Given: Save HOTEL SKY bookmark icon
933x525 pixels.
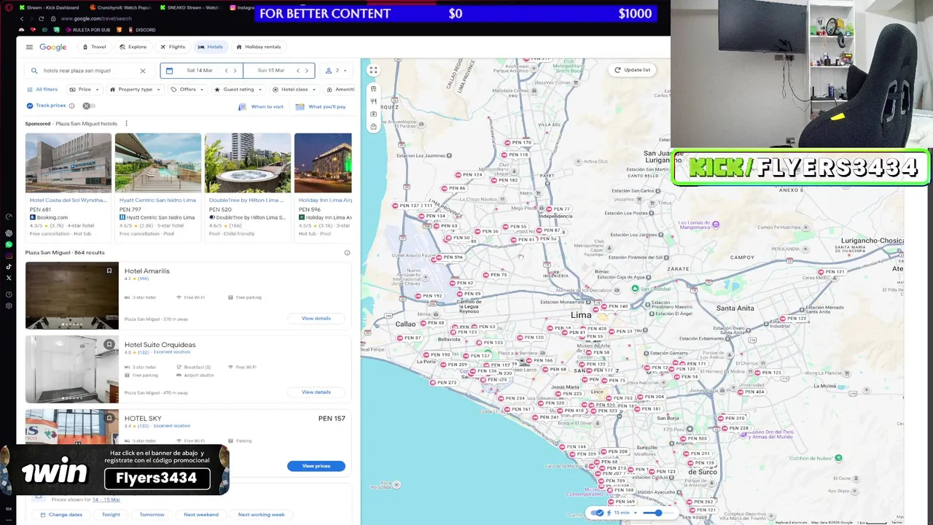Looking at the screenshot, I should click(x=109, y=418).
